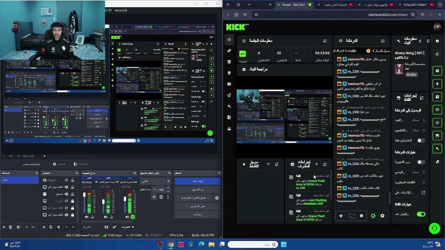Edit stream info via pencil in panel header

point(420,41)
